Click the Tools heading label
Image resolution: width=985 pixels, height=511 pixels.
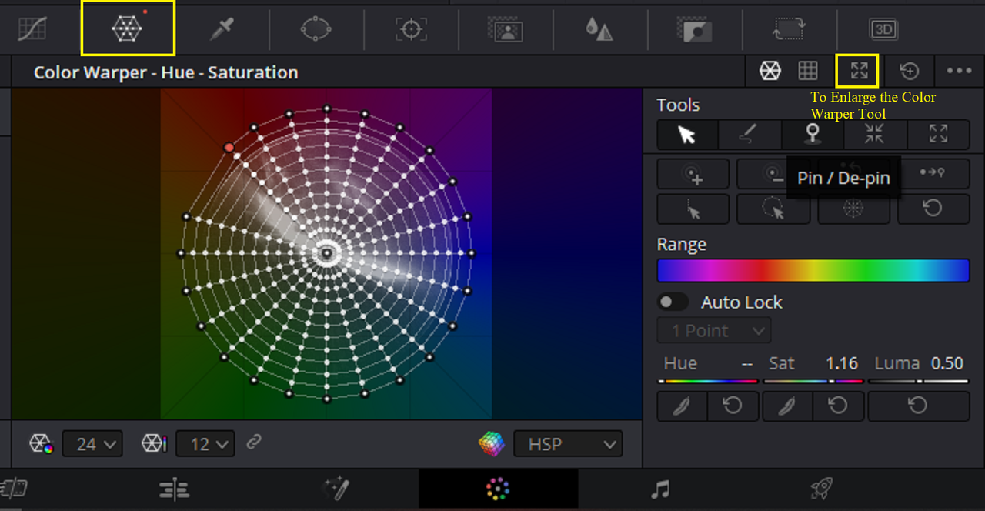[x=678, y=105]
